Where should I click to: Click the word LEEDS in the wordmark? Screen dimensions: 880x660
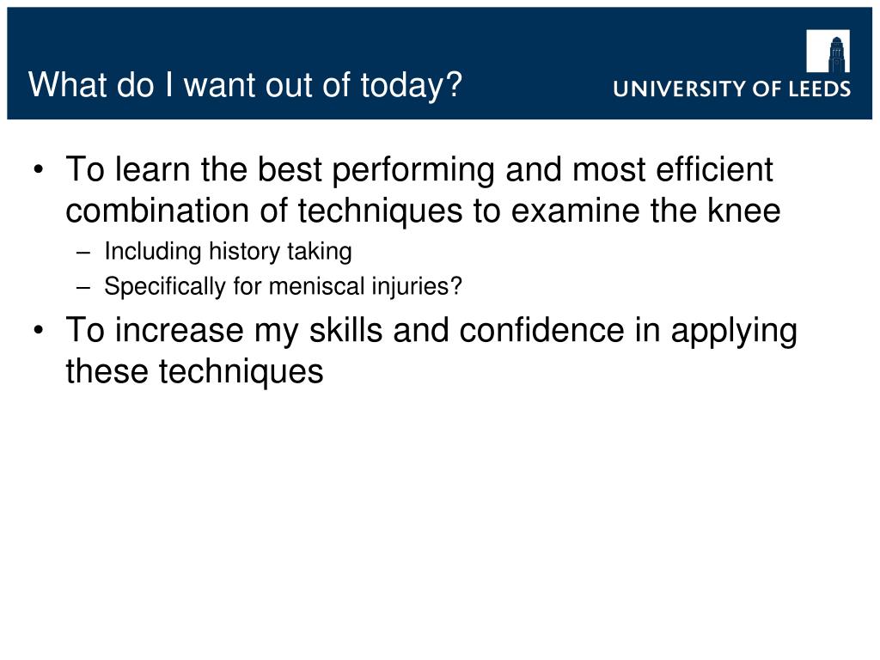[x=820, y=89]
